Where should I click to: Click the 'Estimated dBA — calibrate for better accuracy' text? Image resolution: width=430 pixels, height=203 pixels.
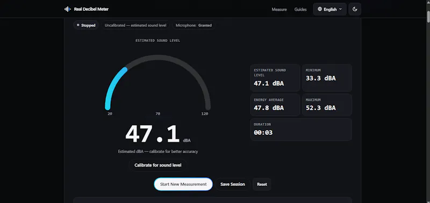pos(158,151)
